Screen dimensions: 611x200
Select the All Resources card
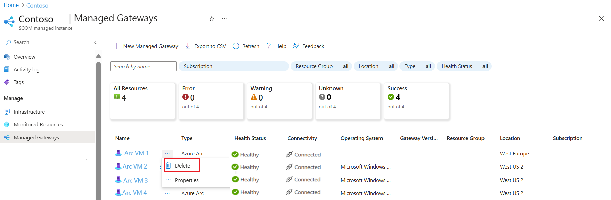click(x=143, y=101)
